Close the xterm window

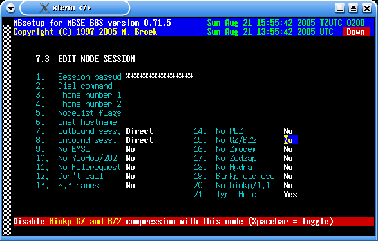367,8
